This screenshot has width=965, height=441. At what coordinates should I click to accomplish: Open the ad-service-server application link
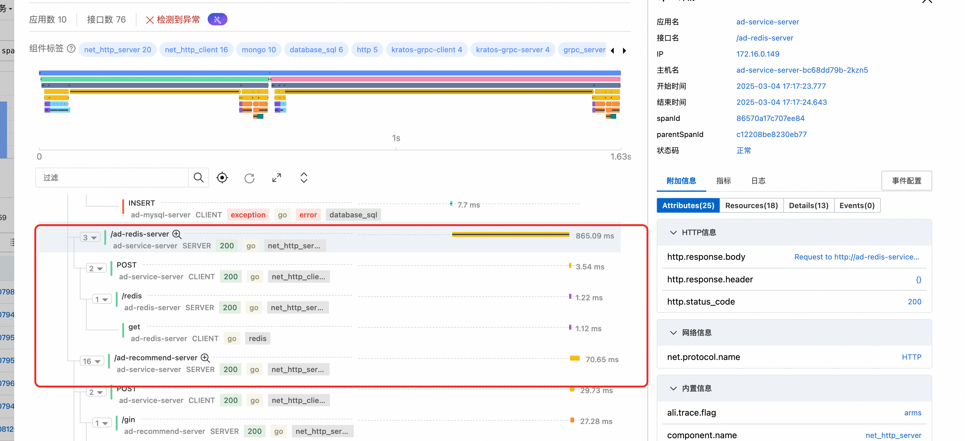tap(767, 22)
